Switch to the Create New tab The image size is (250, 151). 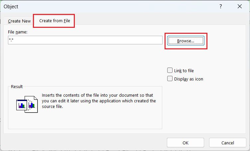tap(19, 21)
